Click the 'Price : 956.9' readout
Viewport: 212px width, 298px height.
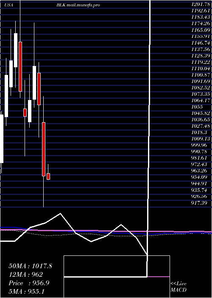click(29, 283)
